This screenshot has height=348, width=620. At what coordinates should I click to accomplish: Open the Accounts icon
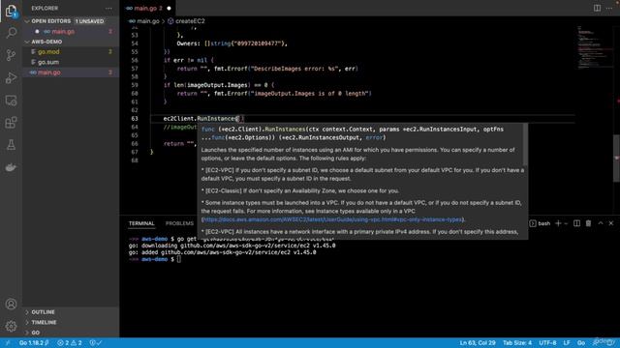(x=11, y=304)
